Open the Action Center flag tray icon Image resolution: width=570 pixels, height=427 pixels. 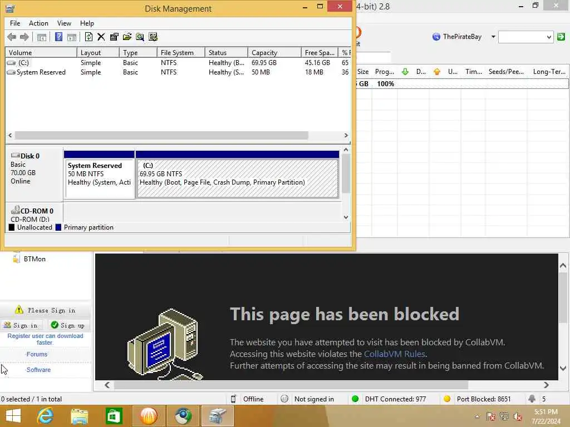[491, 416]
